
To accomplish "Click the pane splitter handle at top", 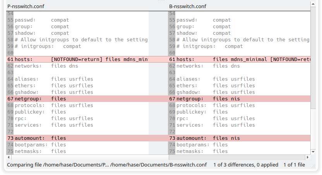I will 161,0.
